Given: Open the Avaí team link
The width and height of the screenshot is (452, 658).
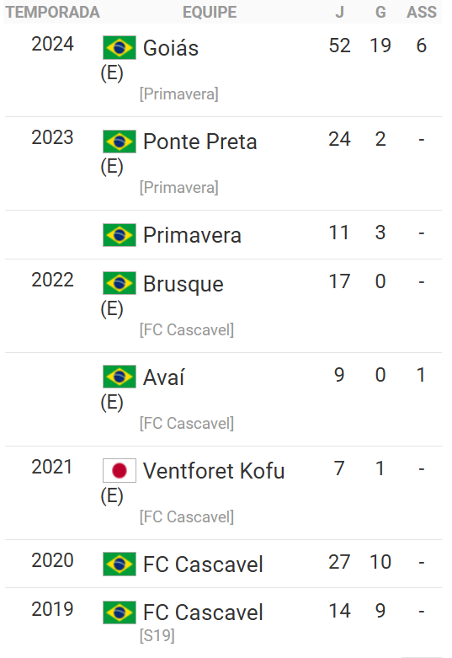Looking at the screenshot, I should coord(163,377).
